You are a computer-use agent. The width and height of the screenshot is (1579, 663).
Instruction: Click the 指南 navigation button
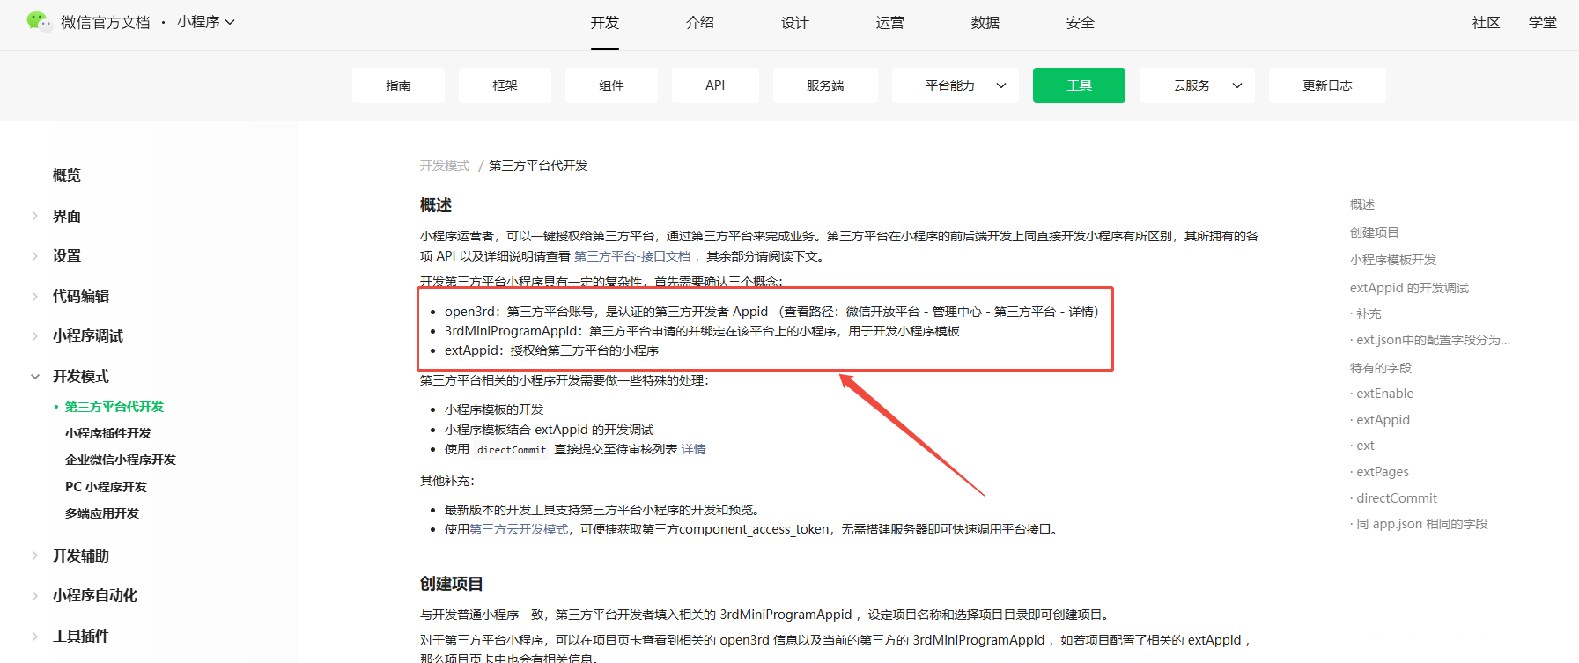pyautogui.click(x=398, y=85)
